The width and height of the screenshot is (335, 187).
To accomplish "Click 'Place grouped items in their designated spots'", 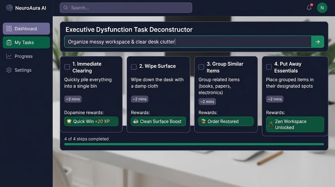I will click(290, 83).
